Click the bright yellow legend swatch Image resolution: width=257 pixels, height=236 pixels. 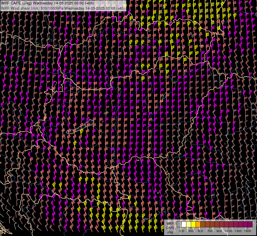[x=193, y=224]
